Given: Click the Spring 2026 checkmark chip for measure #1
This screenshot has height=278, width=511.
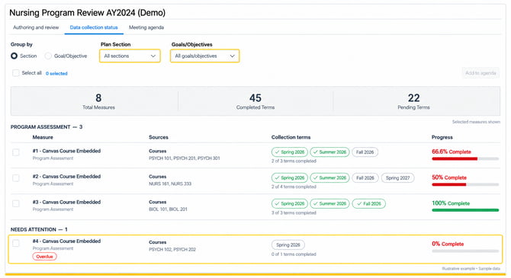Looking at the screenshot, I should tap(289, 152).
